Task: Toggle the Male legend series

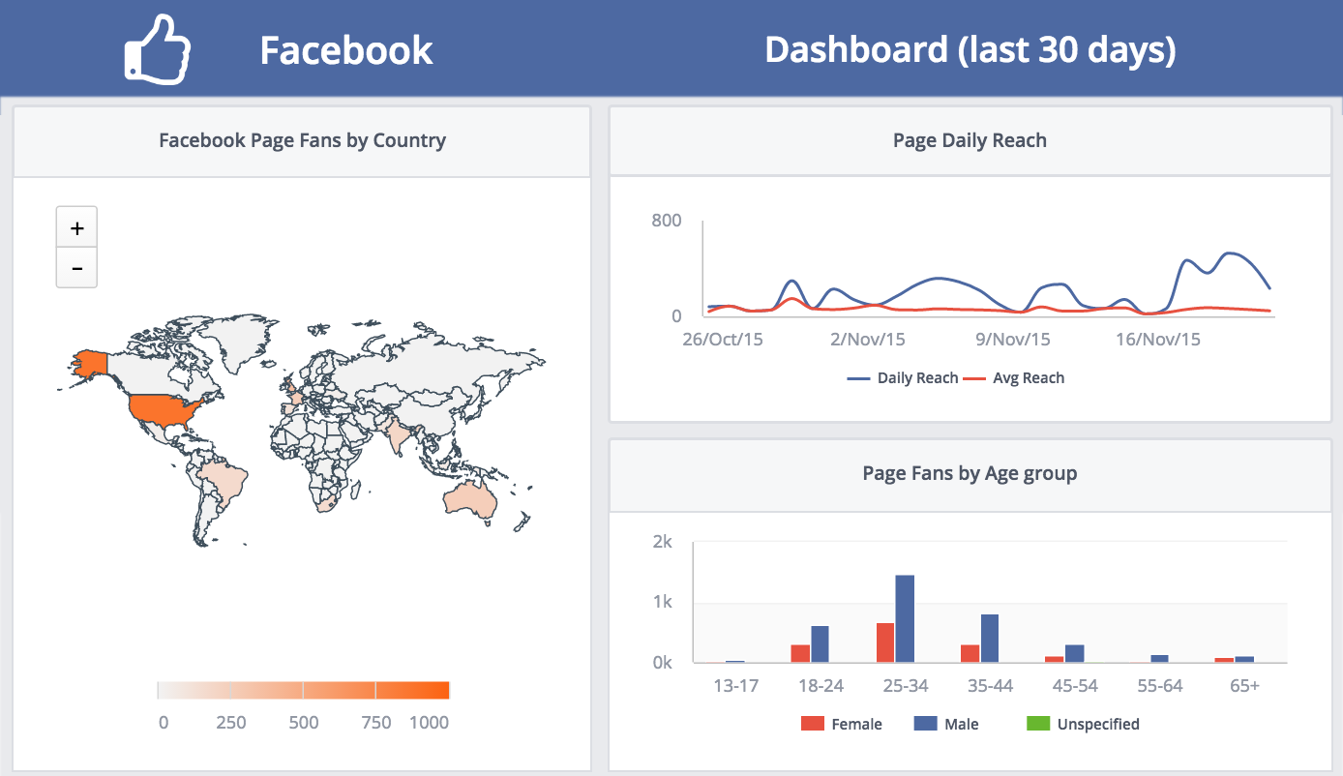Action: click(x=946, y=724)
